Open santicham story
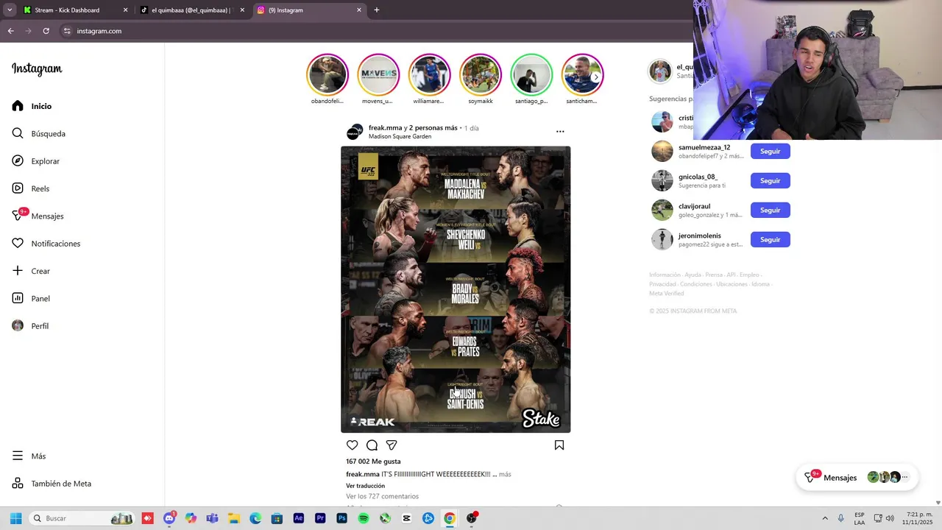Screen dimensions: 942x530 (x=582, y=74)
